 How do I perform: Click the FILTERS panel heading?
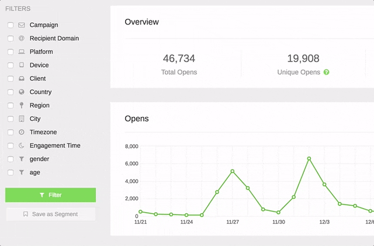point(18,9)
